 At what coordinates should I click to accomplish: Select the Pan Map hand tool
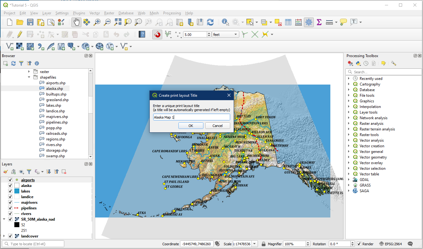(x=76, y=22)
